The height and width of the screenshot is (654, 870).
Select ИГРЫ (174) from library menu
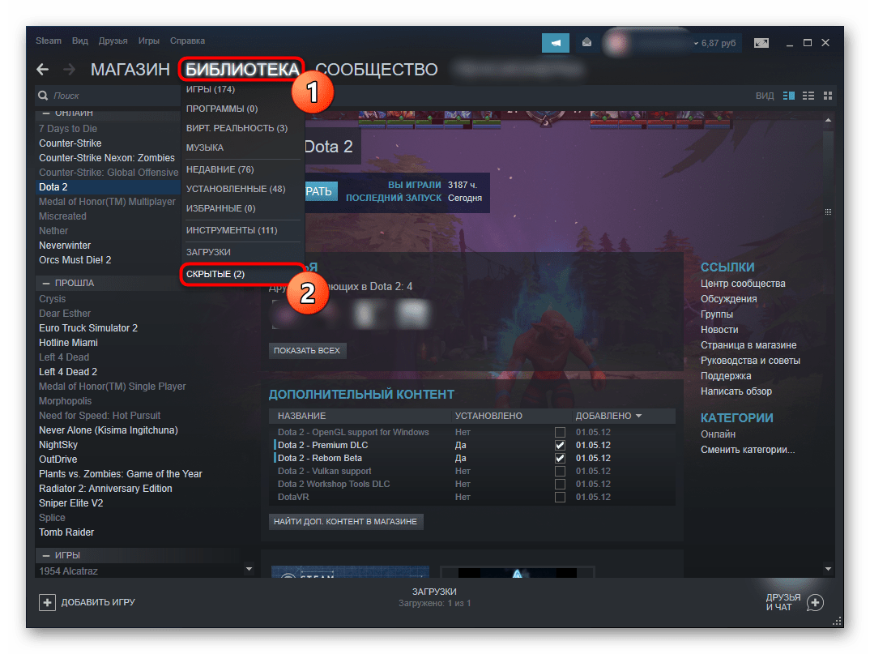(211, 89)
